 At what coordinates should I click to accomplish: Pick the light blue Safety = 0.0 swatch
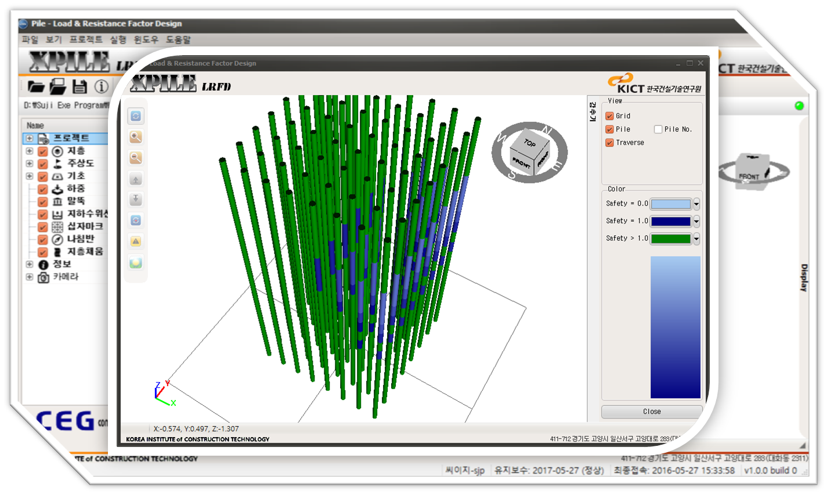(671, 204)
